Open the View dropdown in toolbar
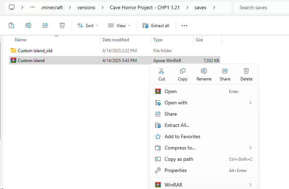This screenshot has width=289, height=189. (x=119, y=25)
